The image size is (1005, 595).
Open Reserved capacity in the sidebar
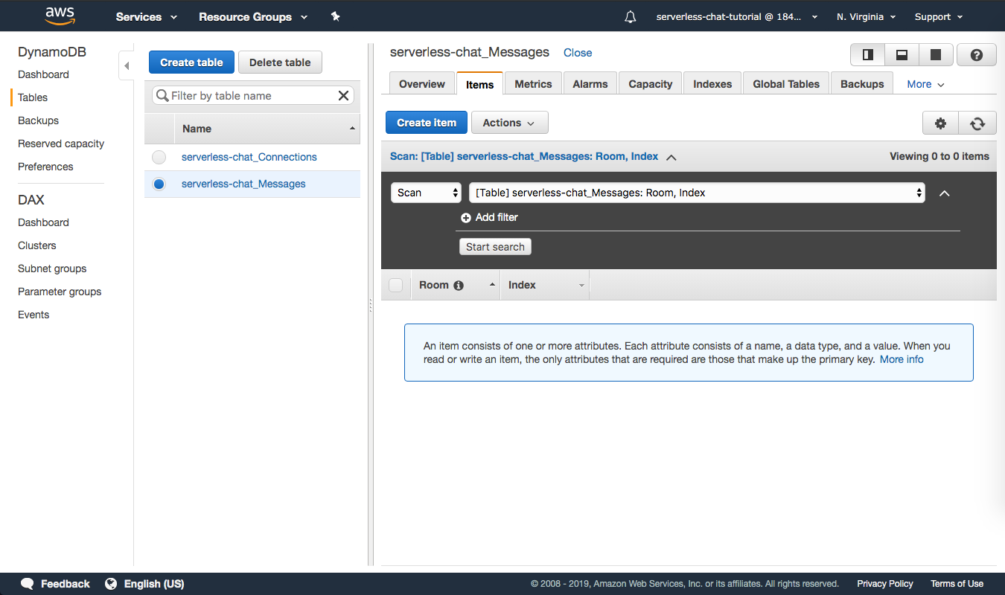point(61,144)
